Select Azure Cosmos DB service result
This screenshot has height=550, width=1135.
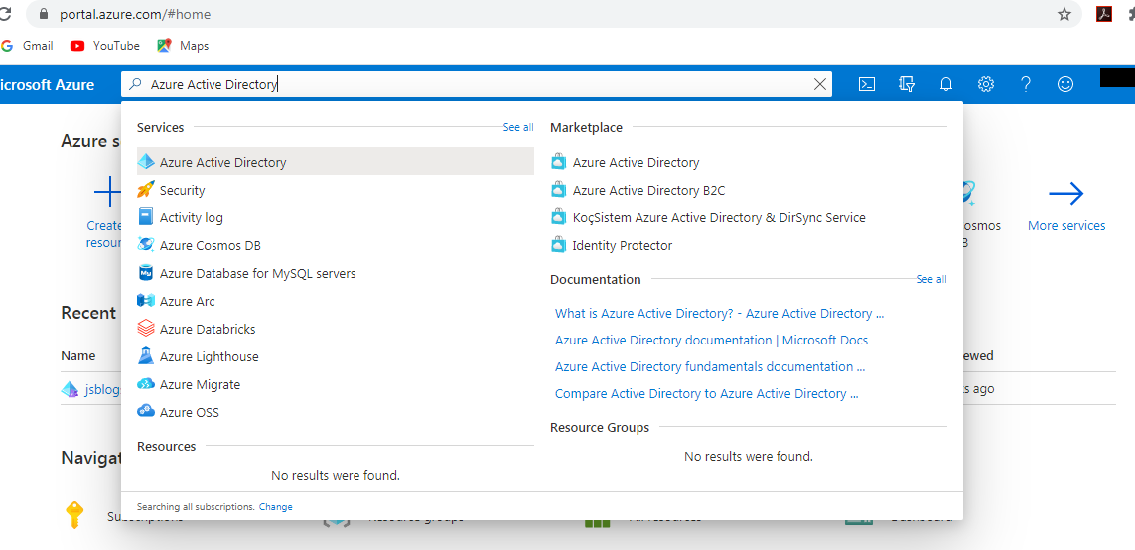tap(210, 245)
